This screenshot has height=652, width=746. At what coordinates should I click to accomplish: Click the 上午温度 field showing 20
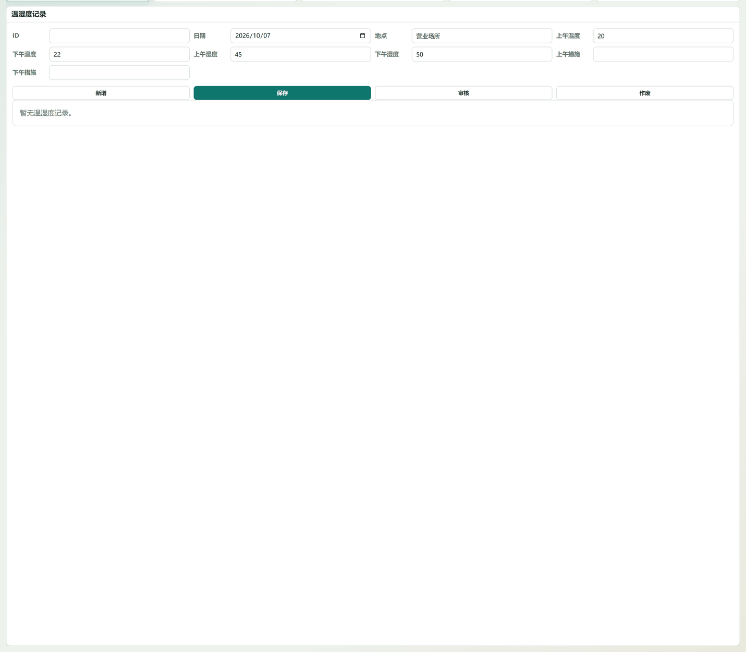663,35
